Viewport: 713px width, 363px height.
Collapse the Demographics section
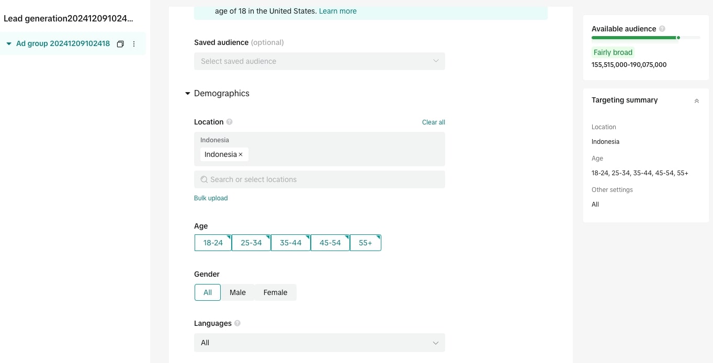coord(188,94)
